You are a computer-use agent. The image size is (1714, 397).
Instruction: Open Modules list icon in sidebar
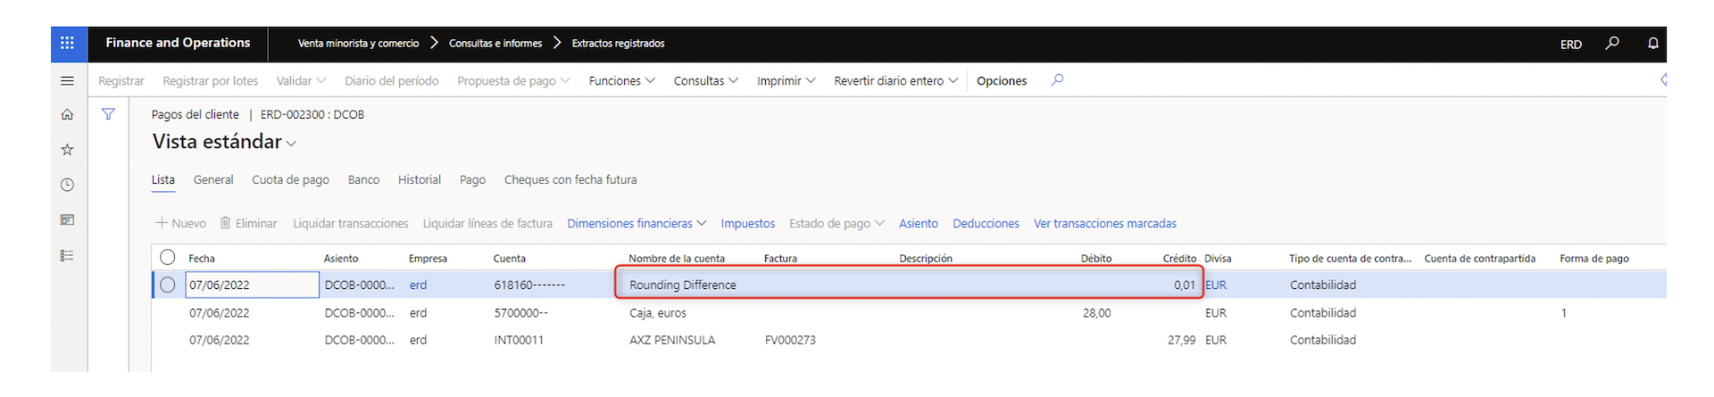(67, 255)
